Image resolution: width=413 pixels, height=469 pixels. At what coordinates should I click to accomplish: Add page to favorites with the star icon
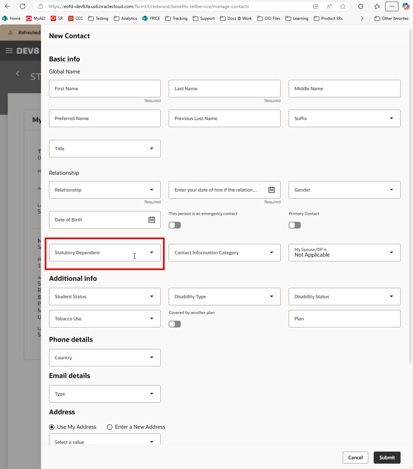click(343, 6)
